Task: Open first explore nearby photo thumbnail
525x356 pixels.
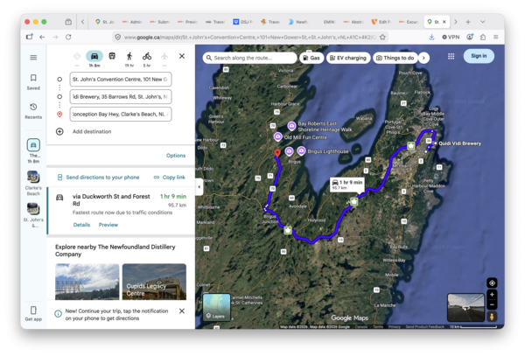Action: click(87, 282)
